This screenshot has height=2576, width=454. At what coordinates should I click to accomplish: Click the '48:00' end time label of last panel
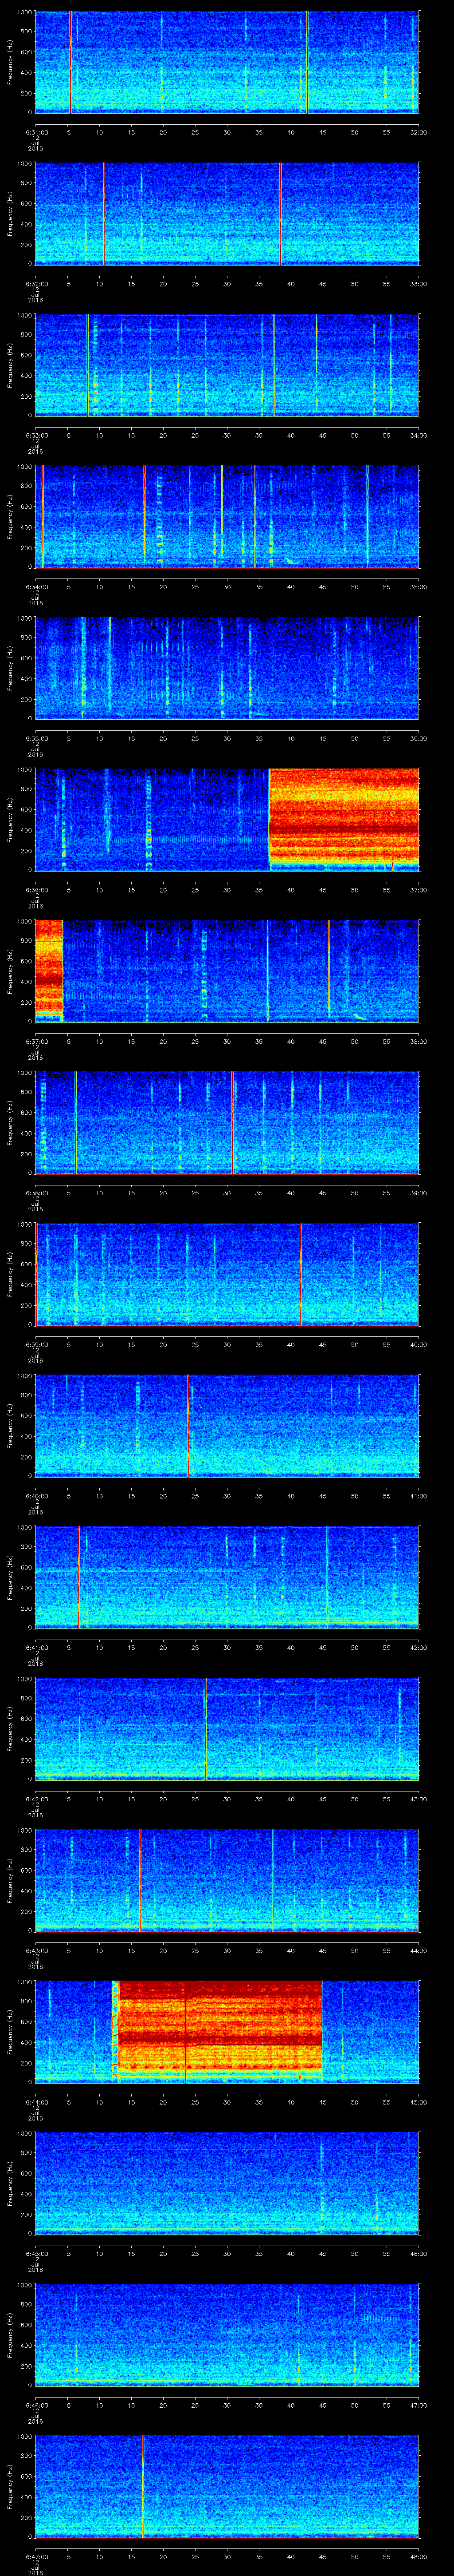[418, 2556]
